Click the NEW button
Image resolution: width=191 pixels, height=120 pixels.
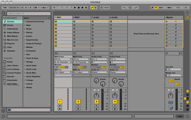click(107, 8)
